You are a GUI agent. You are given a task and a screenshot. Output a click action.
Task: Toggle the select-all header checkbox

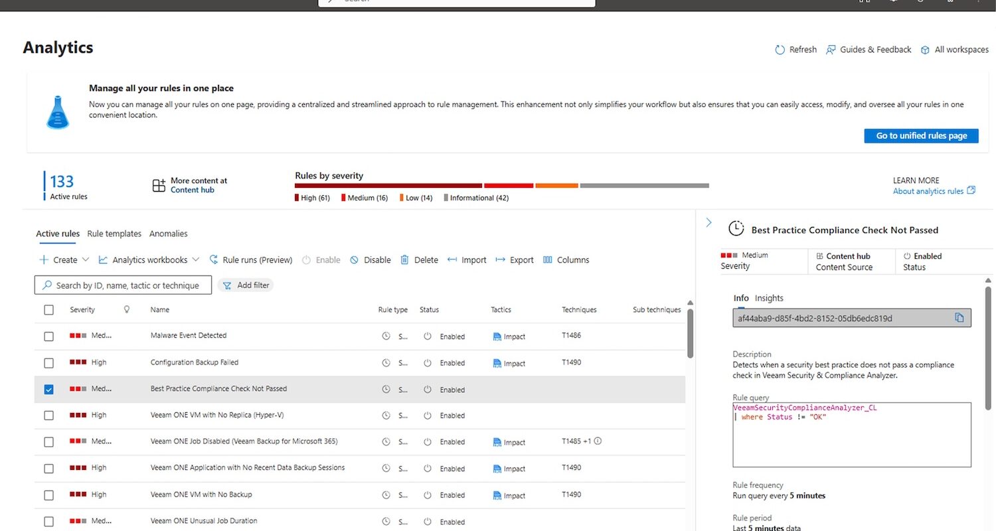(x=48, y=310)
